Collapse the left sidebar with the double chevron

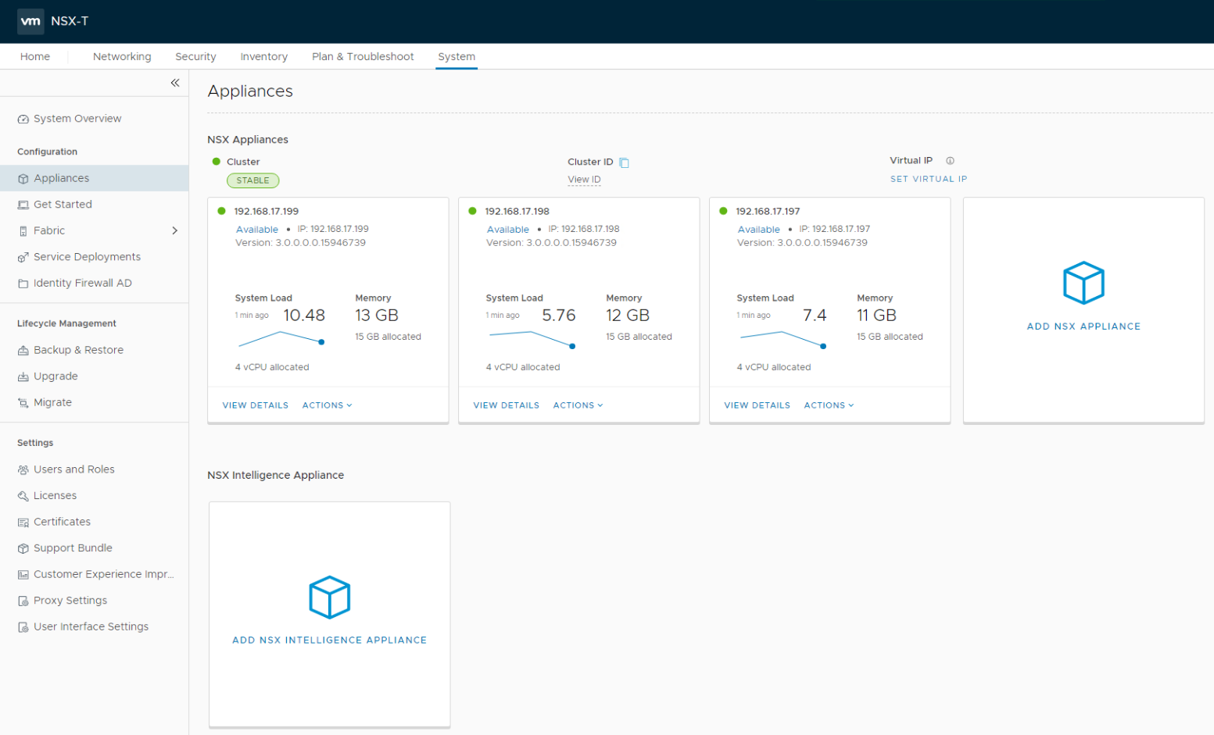click(x=175, y=82)
